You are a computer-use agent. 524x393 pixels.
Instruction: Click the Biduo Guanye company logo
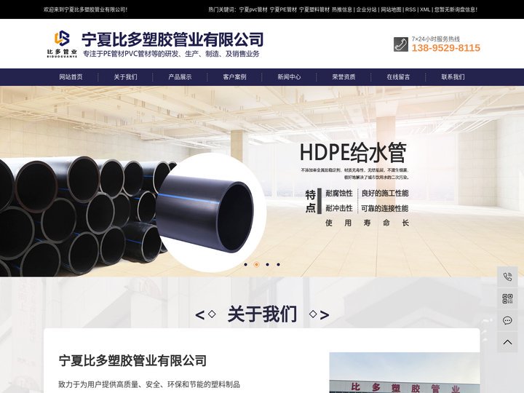tap(62, 44)
